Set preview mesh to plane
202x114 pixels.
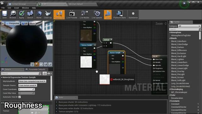[41, 64]
